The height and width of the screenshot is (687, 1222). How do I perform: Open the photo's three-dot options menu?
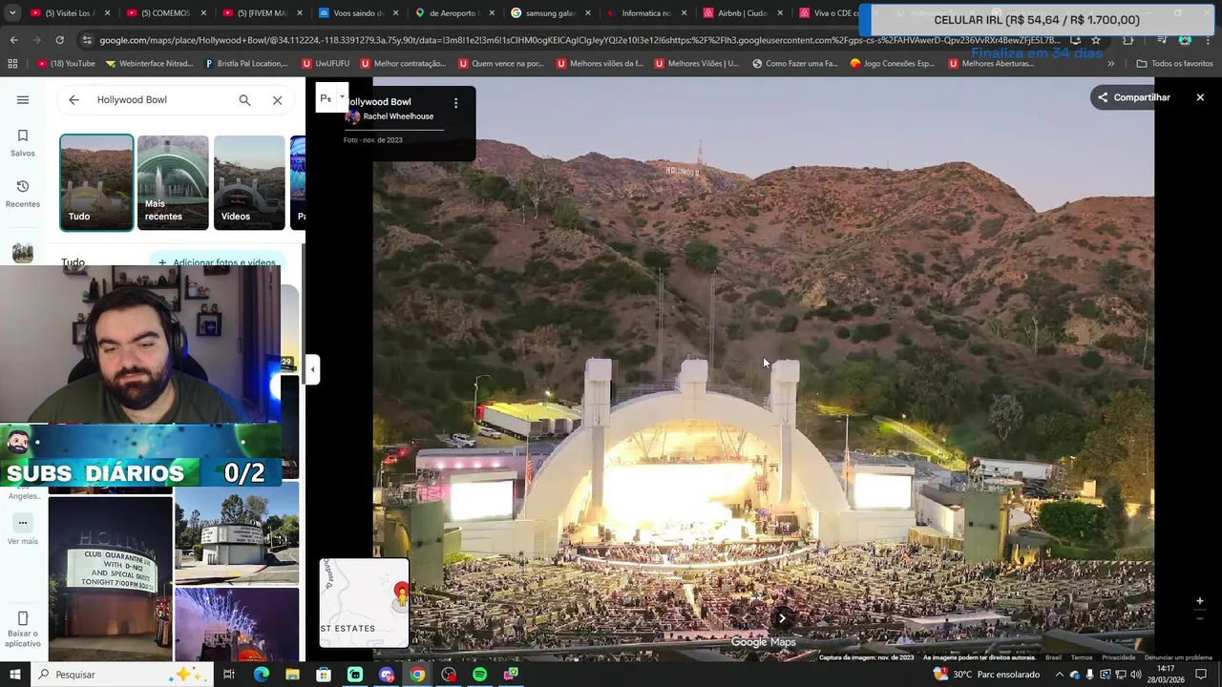[x=455, y=102]
